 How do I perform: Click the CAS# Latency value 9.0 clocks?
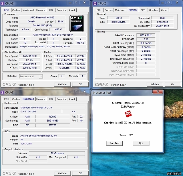[x=146, y=43]
